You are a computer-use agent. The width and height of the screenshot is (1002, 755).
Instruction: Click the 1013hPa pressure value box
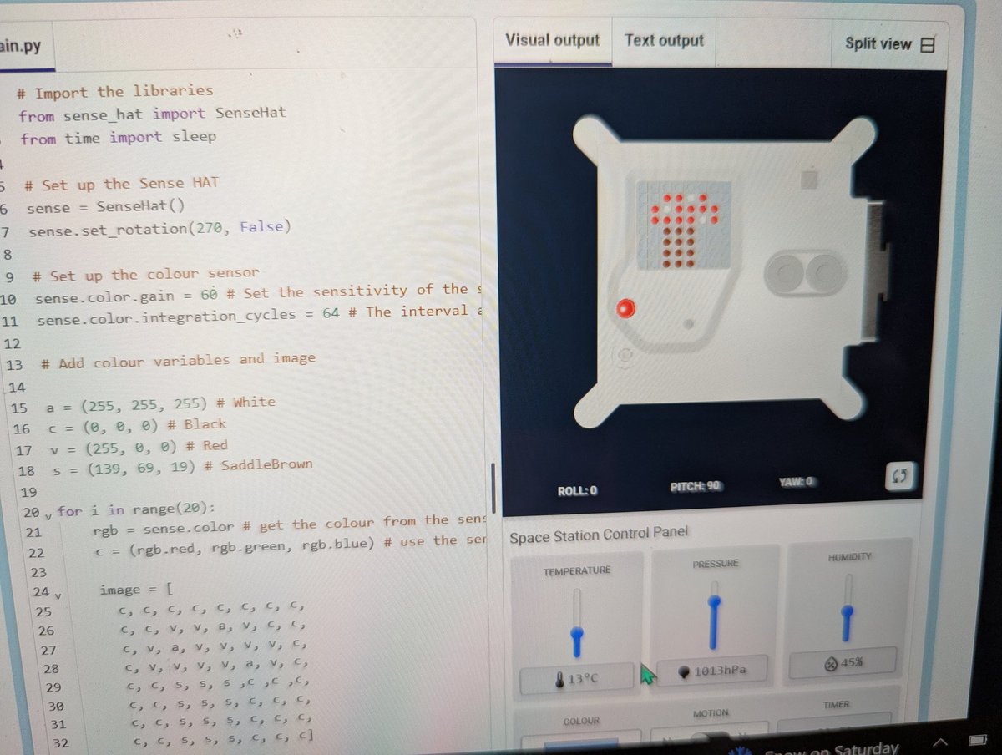[711, 671]
